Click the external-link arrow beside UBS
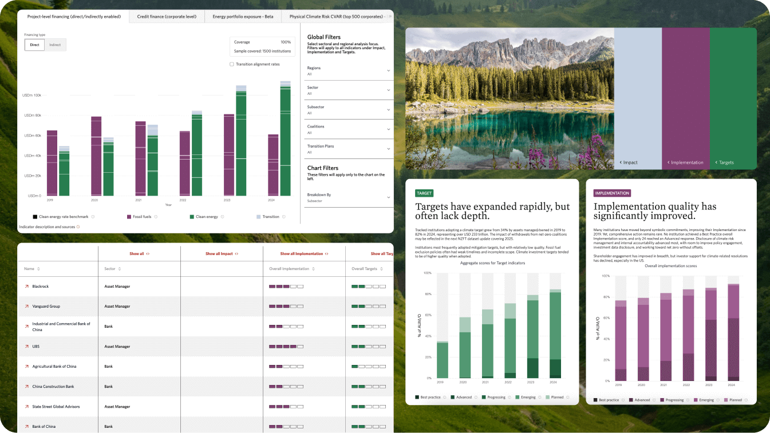This screenshot has width=770, height=433. [x=26, y=346]
